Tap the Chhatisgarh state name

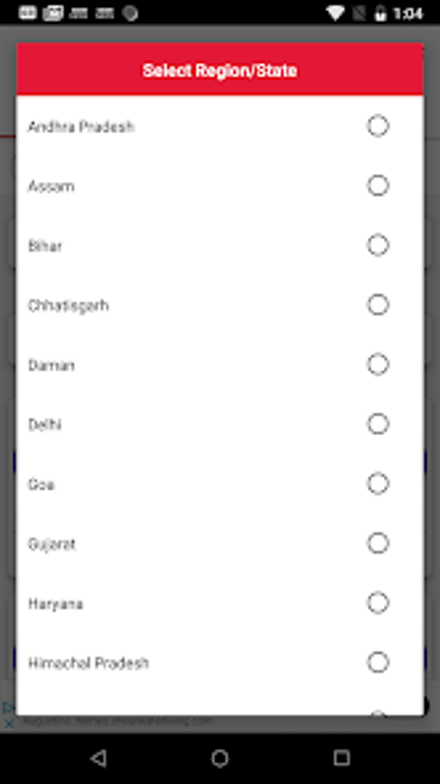coord(68,306)
